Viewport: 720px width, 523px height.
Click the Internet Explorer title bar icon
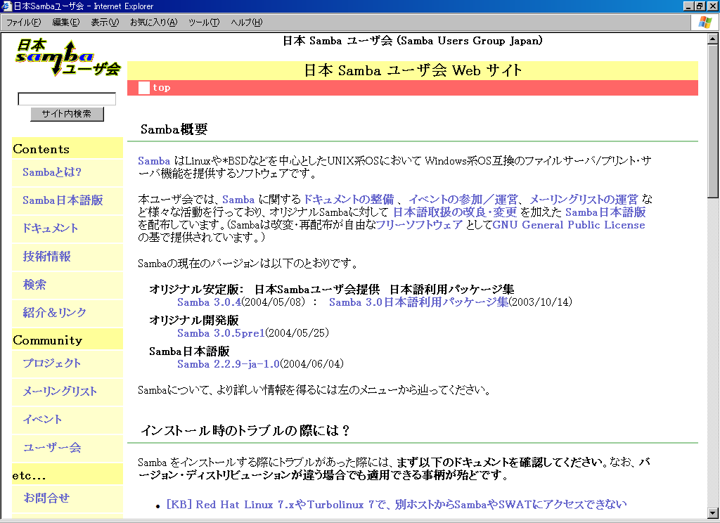pos(6,6)
